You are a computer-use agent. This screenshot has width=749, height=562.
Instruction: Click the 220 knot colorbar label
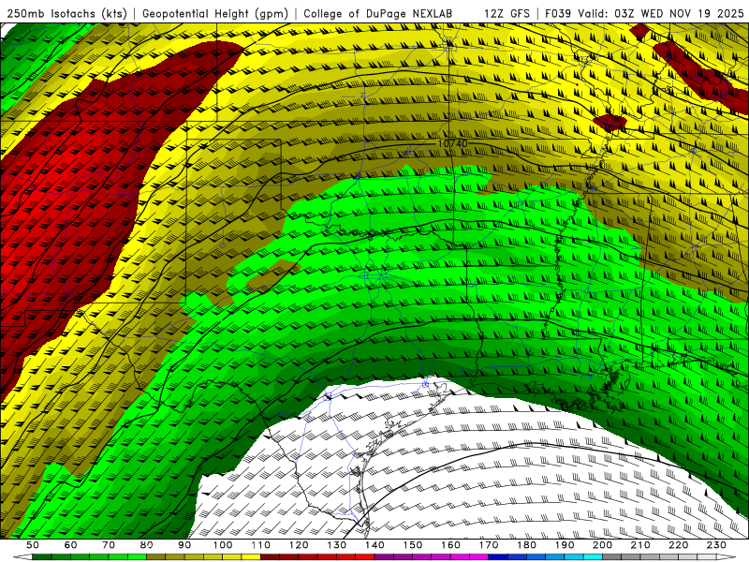tap(679, 545)
